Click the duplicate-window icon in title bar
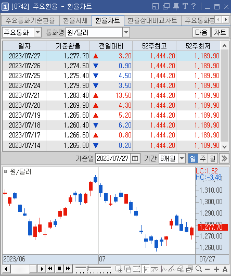The image size is (231, 276). click(x=166, y=7)
